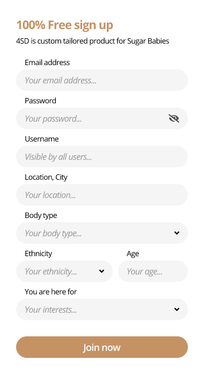The image size is (204, 374).
Task: Expand the 'Your interests...' dropdown
Action: tap(102, 309)
